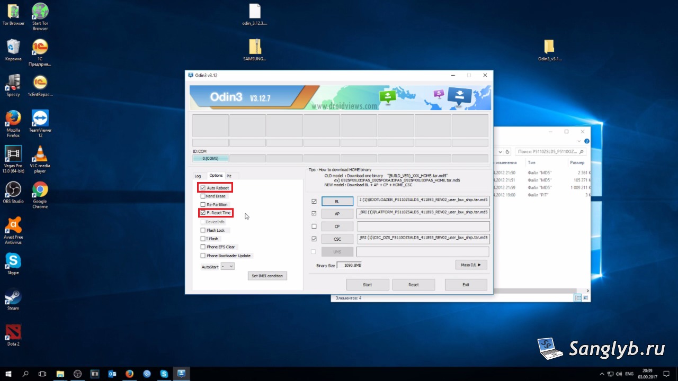Launch Mozilla Firefox from desktop
678x381 pixels.
[13, 124]
